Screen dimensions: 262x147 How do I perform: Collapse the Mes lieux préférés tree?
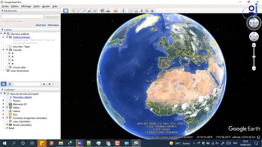point(1,33)
